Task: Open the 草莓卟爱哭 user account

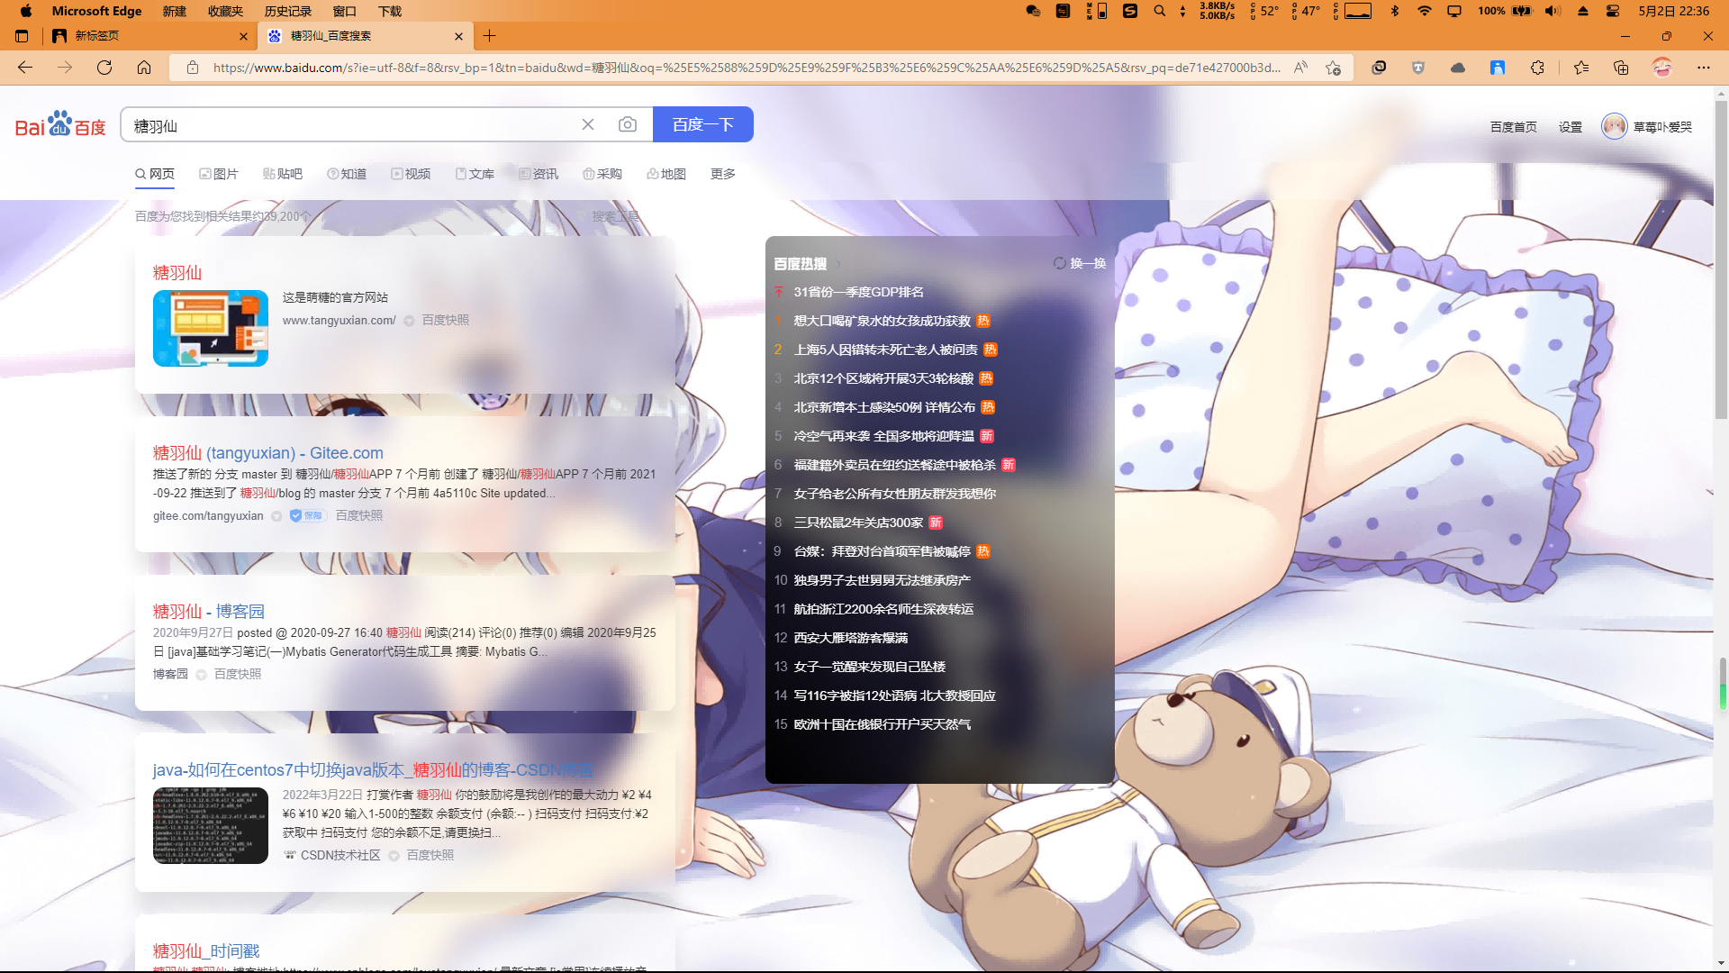Action: tap(1647, 127)
